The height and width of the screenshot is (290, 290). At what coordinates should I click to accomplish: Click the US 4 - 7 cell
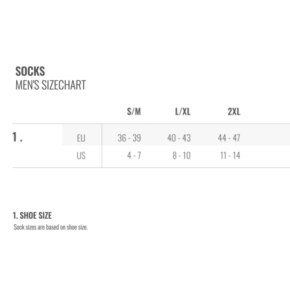(x=134, y=156)
